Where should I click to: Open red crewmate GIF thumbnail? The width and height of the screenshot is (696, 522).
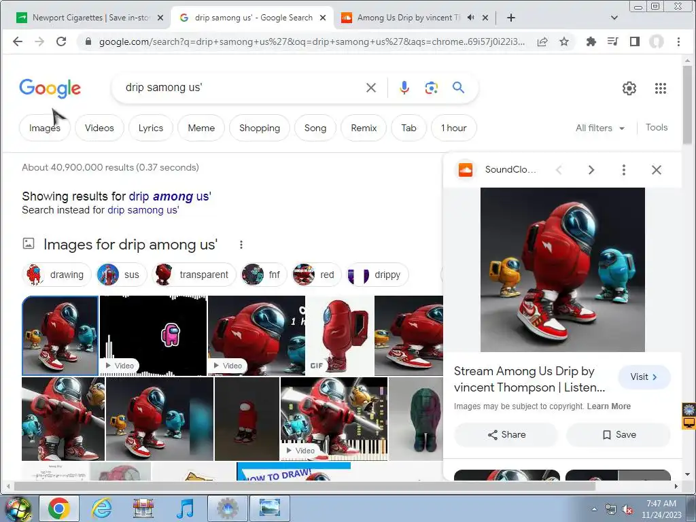[340, 336]
